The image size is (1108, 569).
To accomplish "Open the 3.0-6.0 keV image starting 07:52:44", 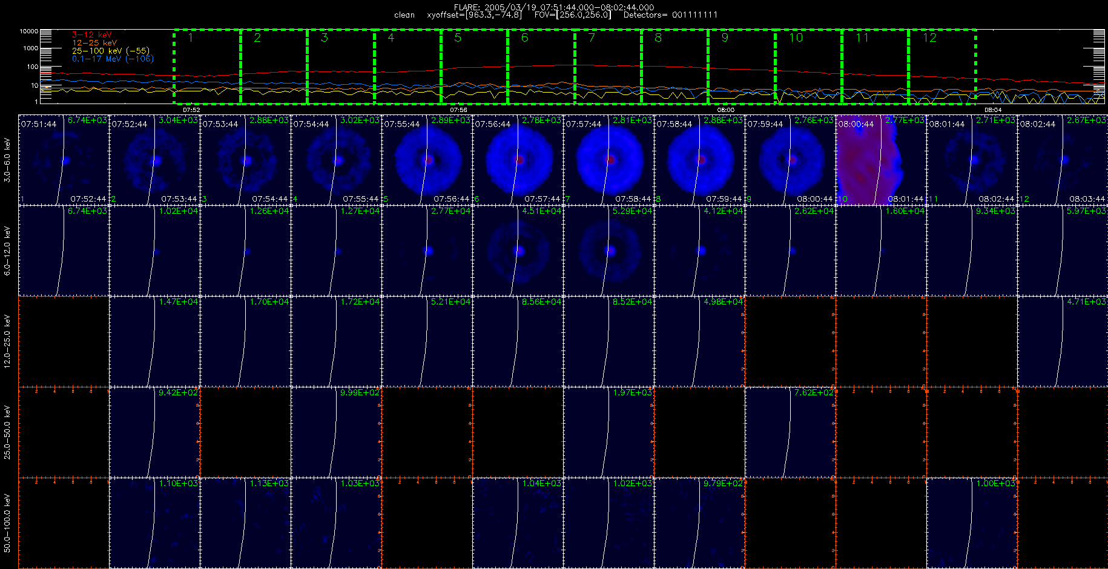I will (x=154, y=160).
